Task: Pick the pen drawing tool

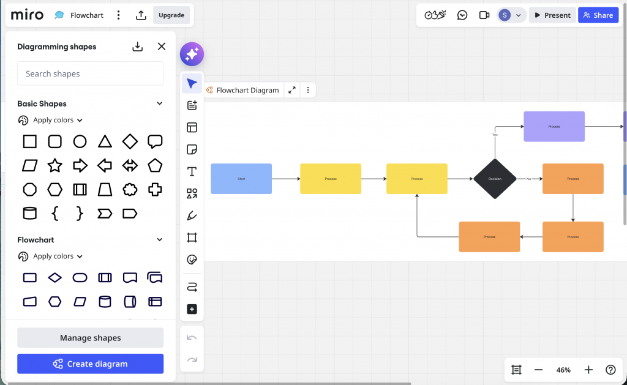Action: (192, 215)
